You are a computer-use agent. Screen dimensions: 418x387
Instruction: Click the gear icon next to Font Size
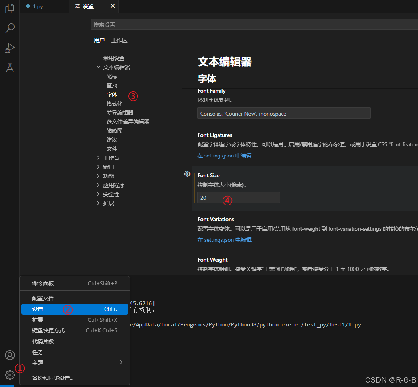(x=187, y=174)
